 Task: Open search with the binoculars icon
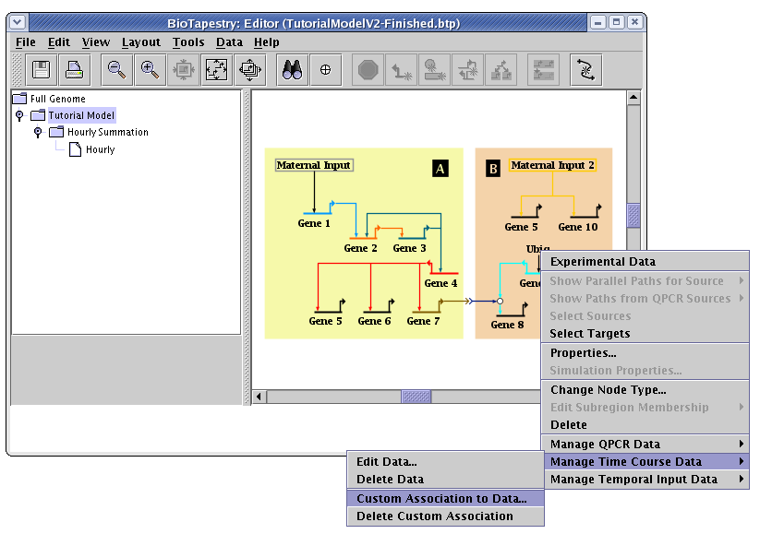point(292,69)
